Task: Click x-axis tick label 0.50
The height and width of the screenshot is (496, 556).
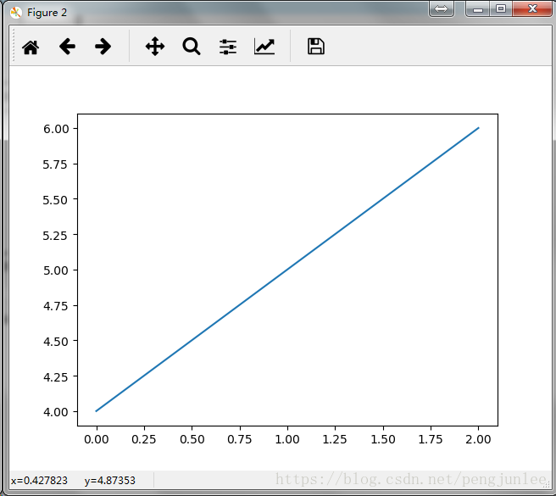Action: 192,439
